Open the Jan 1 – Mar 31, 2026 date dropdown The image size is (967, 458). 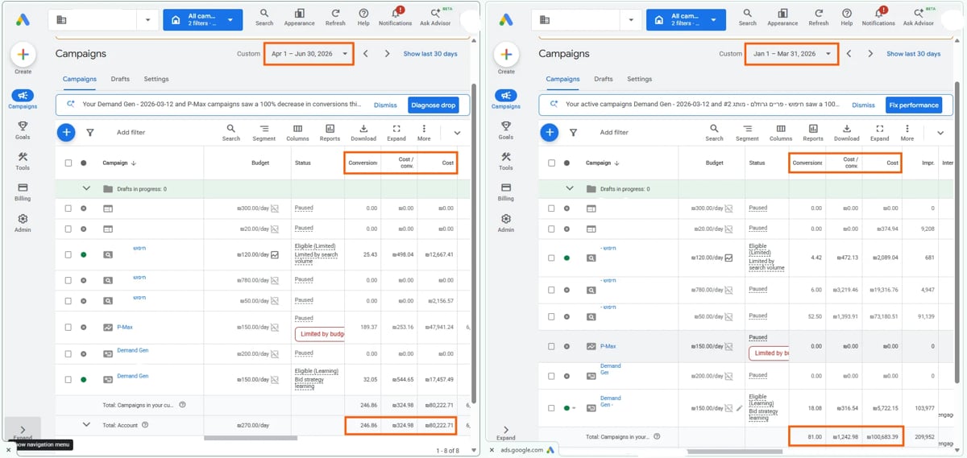coord(792,54)
